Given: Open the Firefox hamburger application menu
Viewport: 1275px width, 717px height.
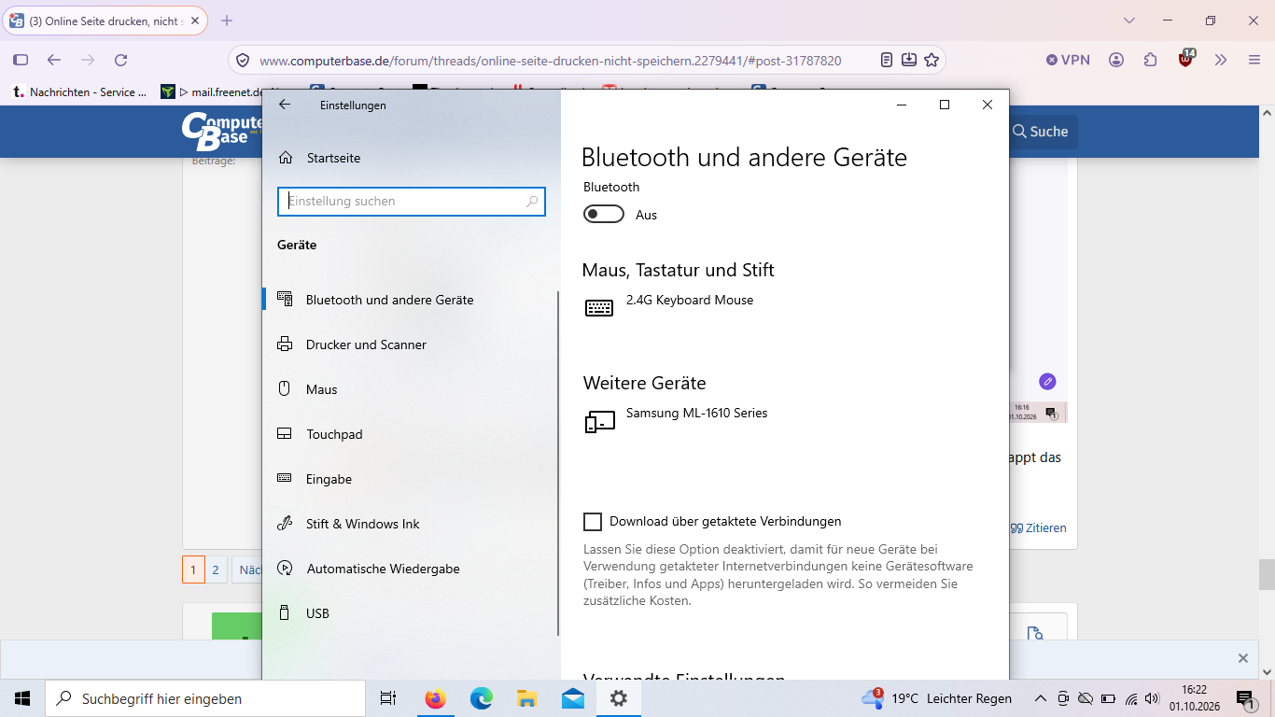Looking at the screenshot, I should (x=1254, y=60).
